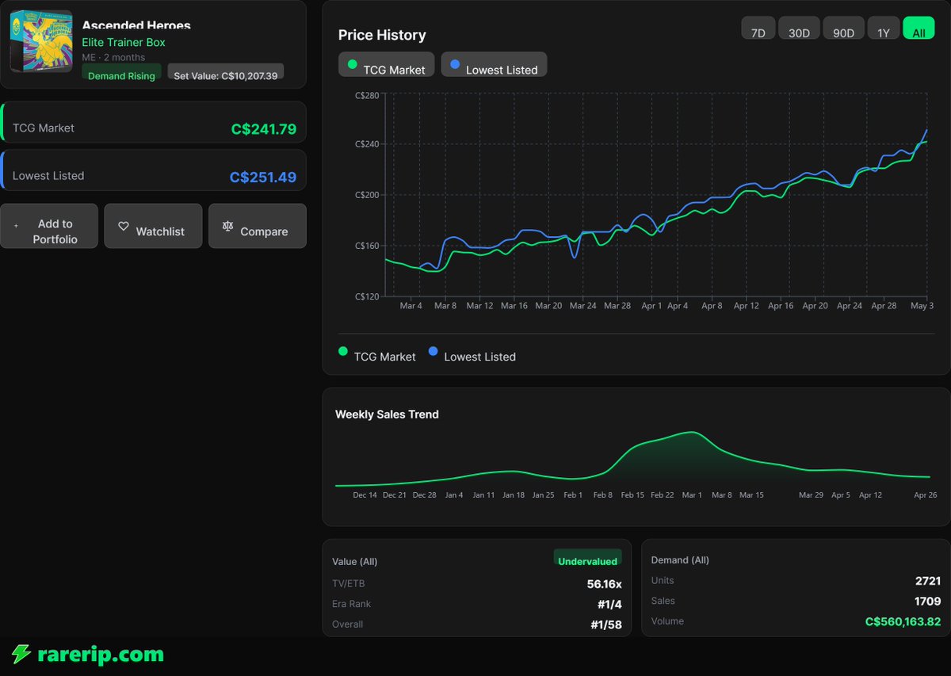Click the rarerip lightning bolt logo

click(21, 654)
